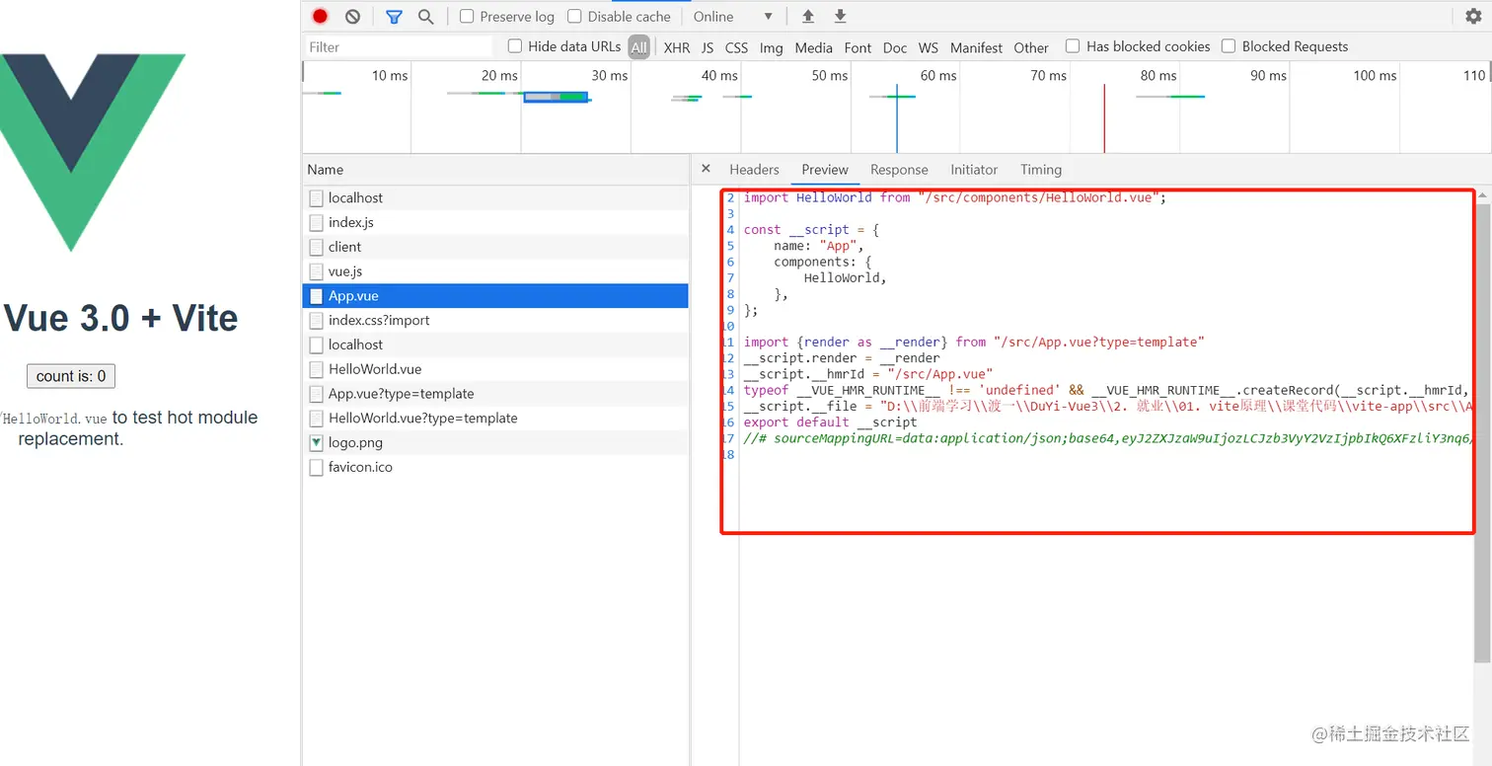The height and width of the screenshot is (766, 1492).
Task: Enable the Disable cache checkbox
Action: [x=575, y=17]
